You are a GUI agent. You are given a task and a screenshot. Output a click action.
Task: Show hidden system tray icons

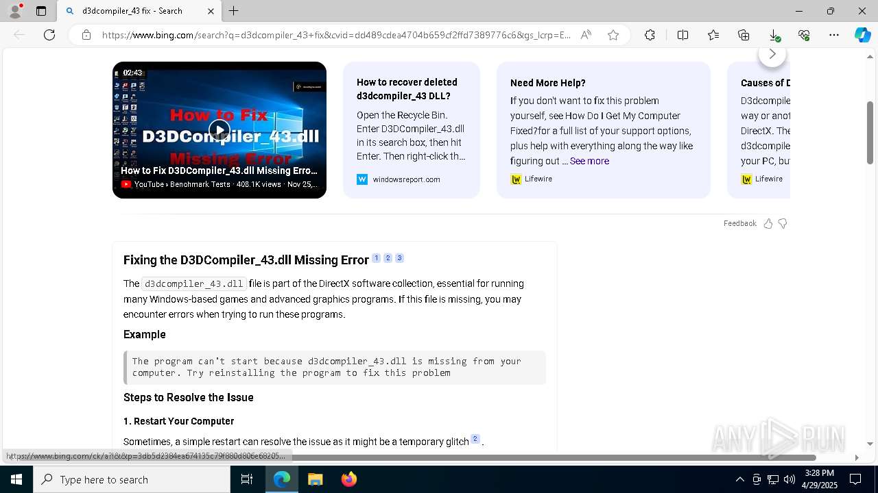pos(739,479)
